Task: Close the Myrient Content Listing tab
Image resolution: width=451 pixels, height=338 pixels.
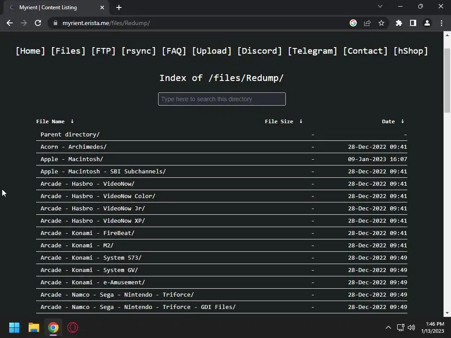Action: coord(102,7)
